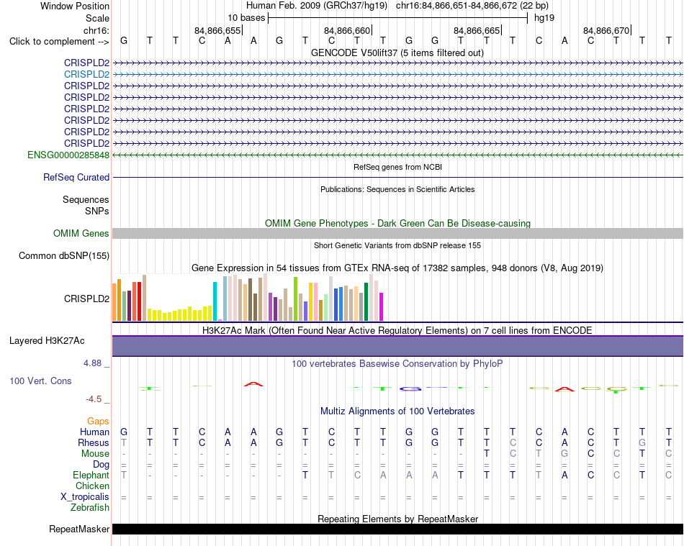Click the 'chr16:' ruler label
Screen dimensions: 684x546
pyautogui.click(x=96, y=30)
